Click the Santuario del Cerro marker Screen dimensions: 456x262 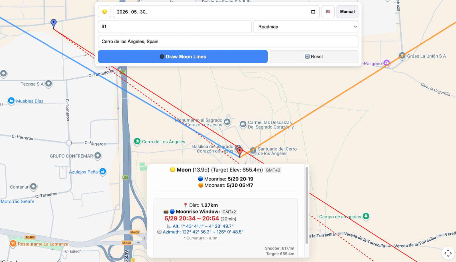point(253,151)
